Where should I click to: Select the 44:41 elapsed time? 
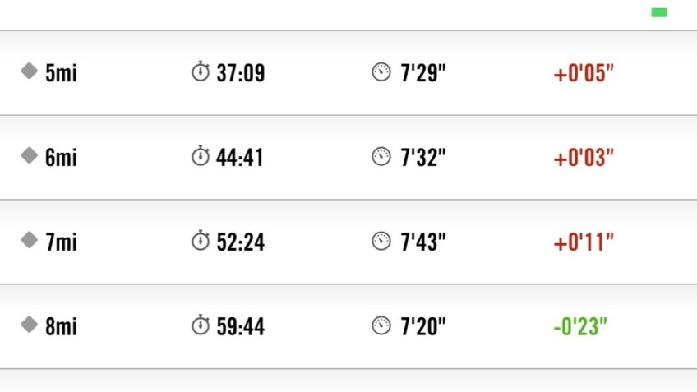point(240,157)
